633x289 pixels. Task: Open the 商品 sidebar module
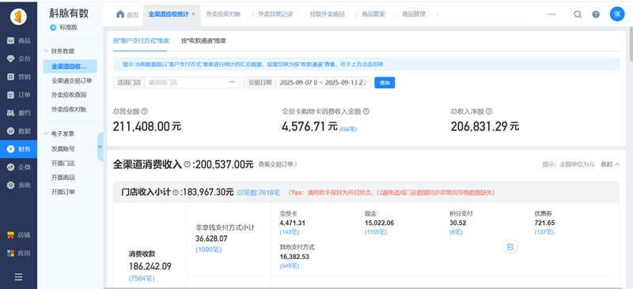pos(18,41)
